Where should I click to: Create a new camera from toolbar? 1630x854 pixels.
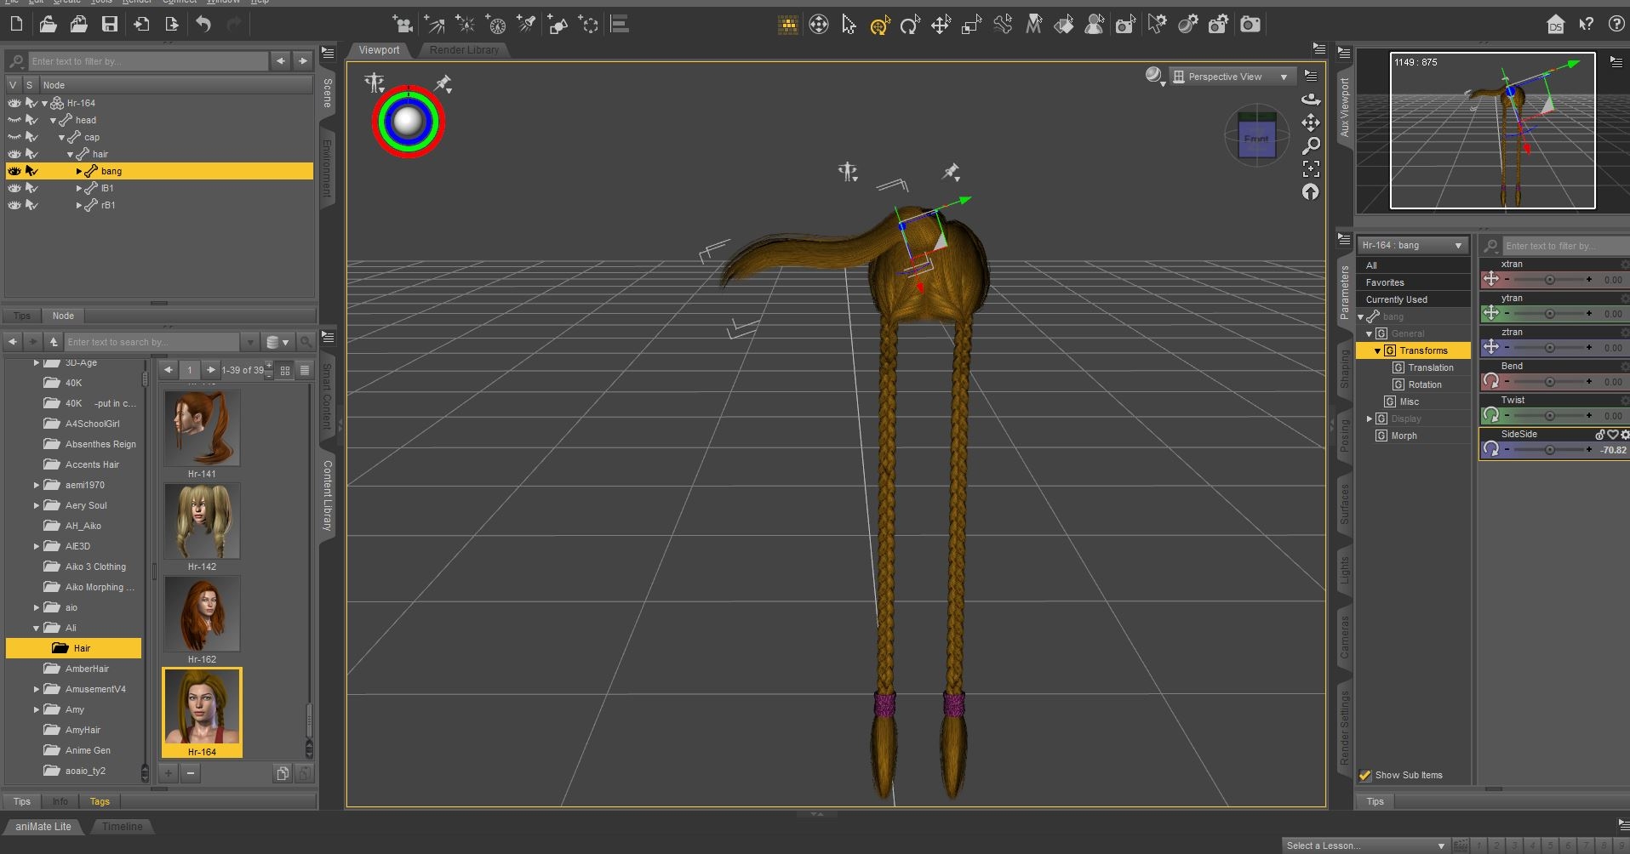(x=403, y=25)
